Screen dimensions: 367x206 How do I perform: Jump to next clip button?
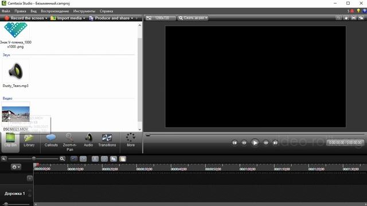click(x=275, y=142)
